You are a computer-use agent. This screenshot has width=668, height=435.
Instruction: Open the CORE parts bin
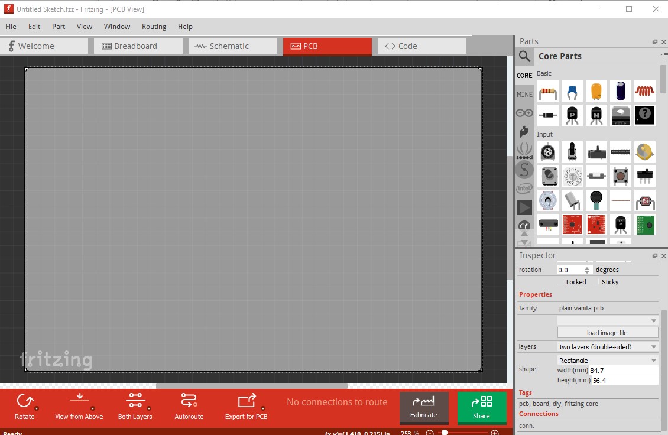524,76
